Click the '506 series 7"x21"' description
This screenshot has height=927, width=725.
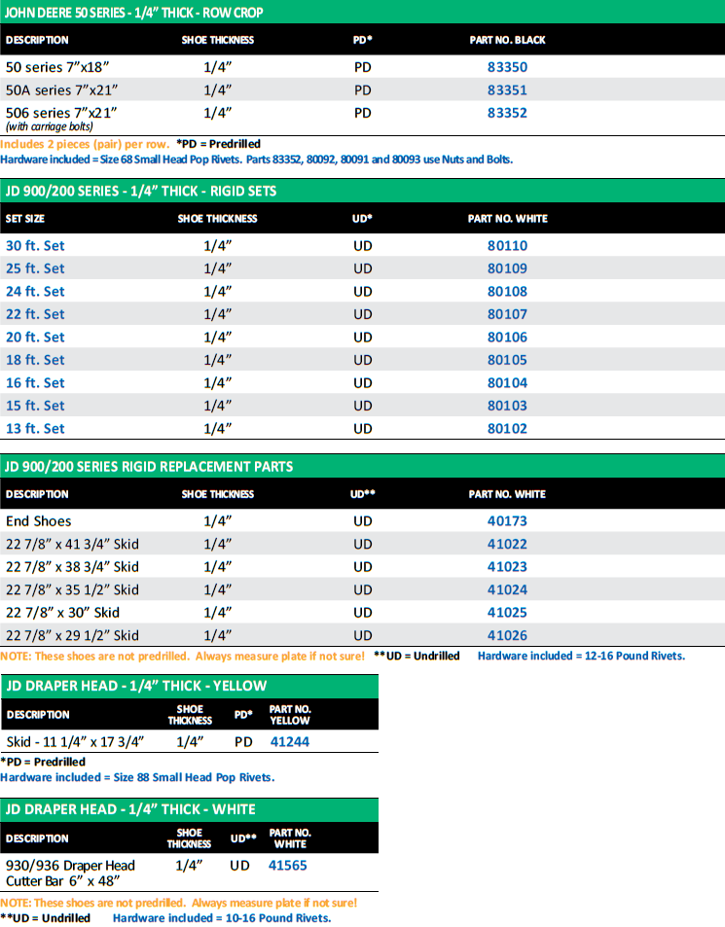61,112
